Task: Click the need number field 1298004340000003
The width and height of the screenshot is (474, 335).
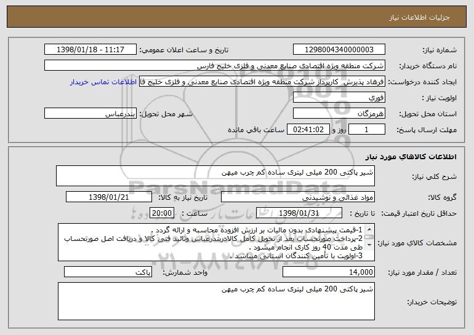Action: pos(339,50)
